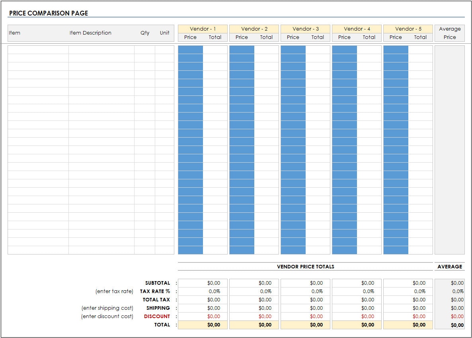Select the Vendor - 5 header cell
This screenshot has height=338, width=472.
tap(408, 29)
